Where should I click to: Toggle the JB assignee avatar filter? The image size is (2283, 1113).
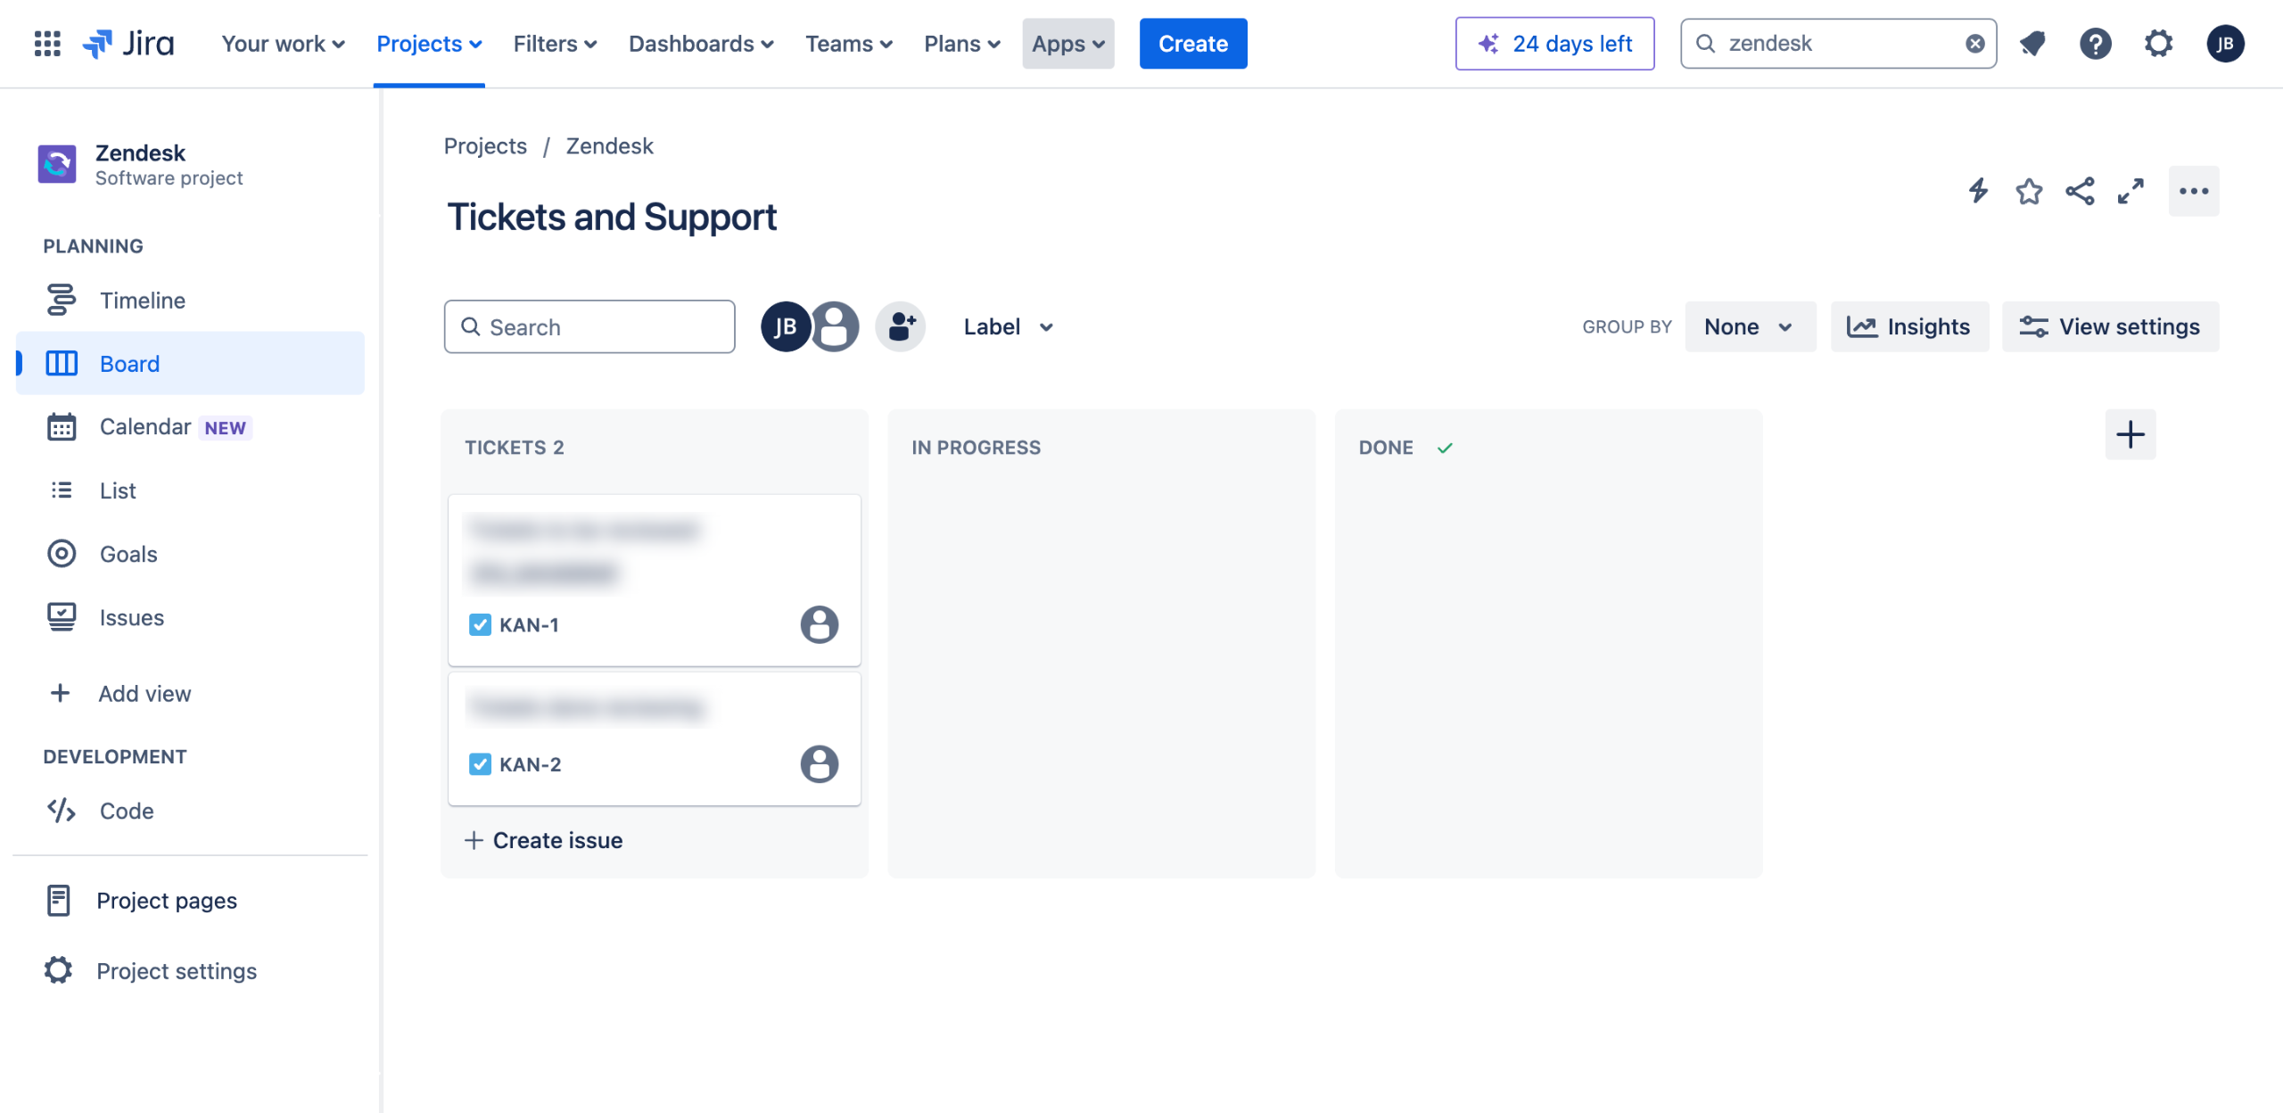[785, 326]
